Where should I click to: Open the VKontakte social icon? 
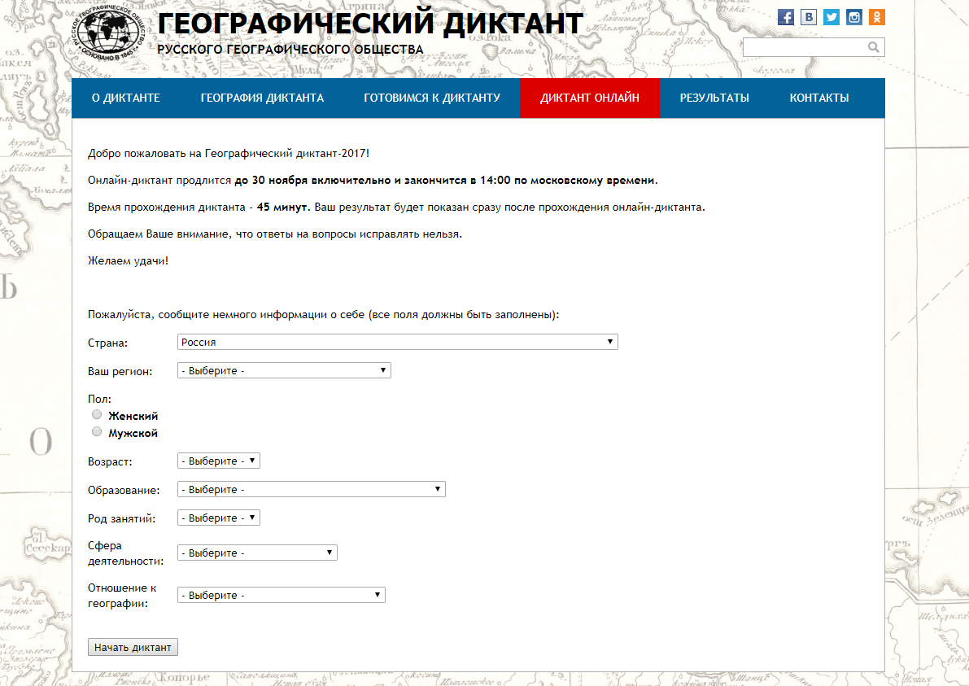pos(809,17)
